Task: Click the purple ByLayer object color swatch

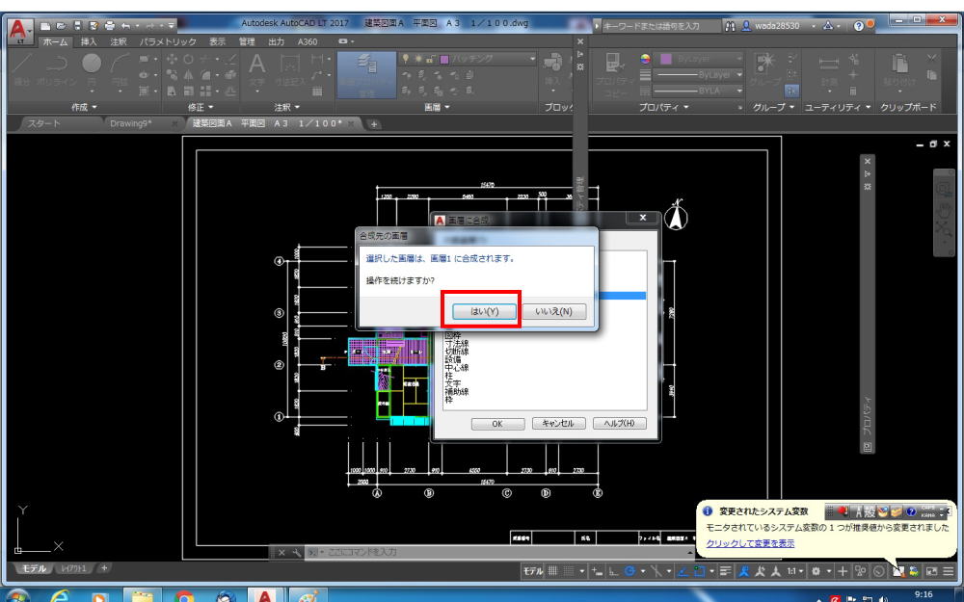Action: (x=666, y=59)
